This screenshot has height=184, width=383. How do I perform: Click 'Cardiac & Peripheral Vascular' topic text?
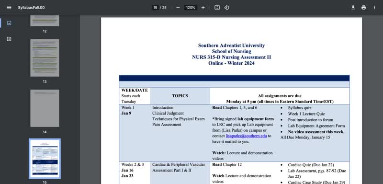tap(179, 164)
